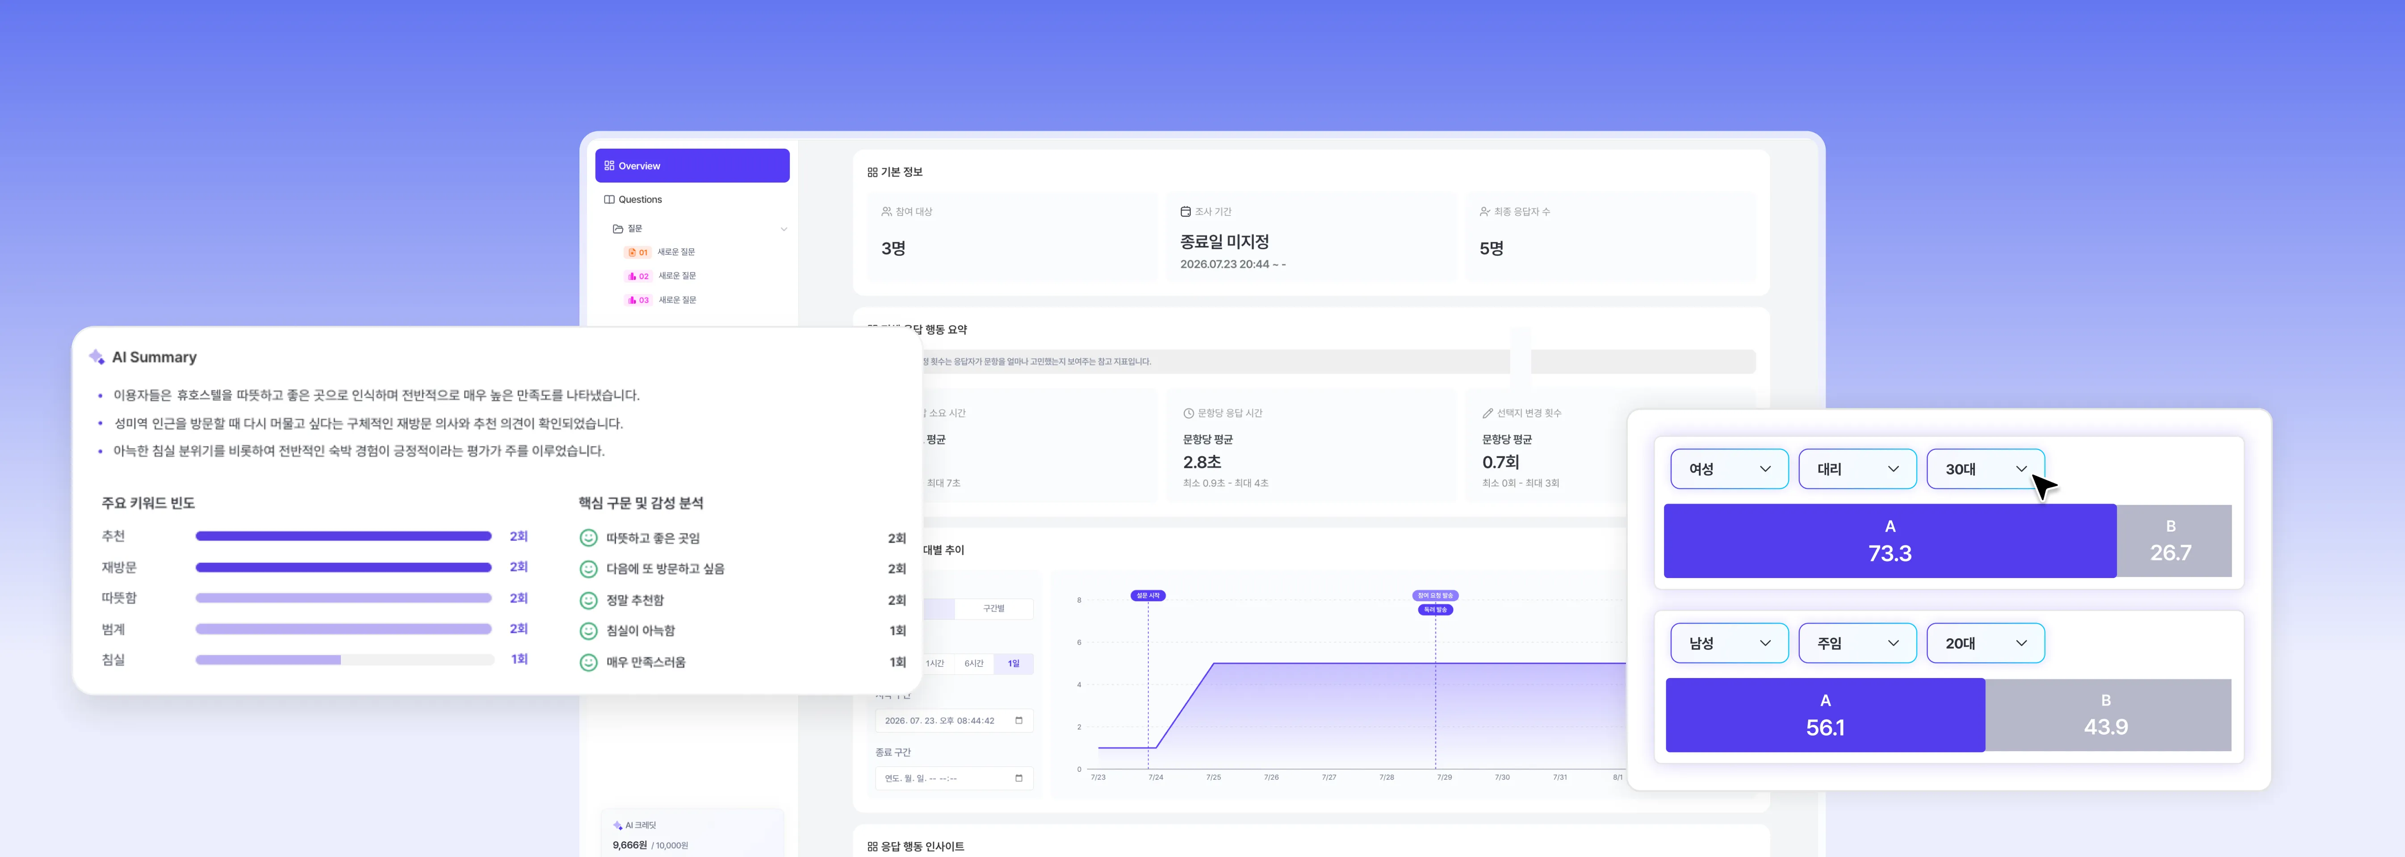The image size is (2405, 857).
Task: Click the pink 03 chart badge
Action: pos(638,300)
